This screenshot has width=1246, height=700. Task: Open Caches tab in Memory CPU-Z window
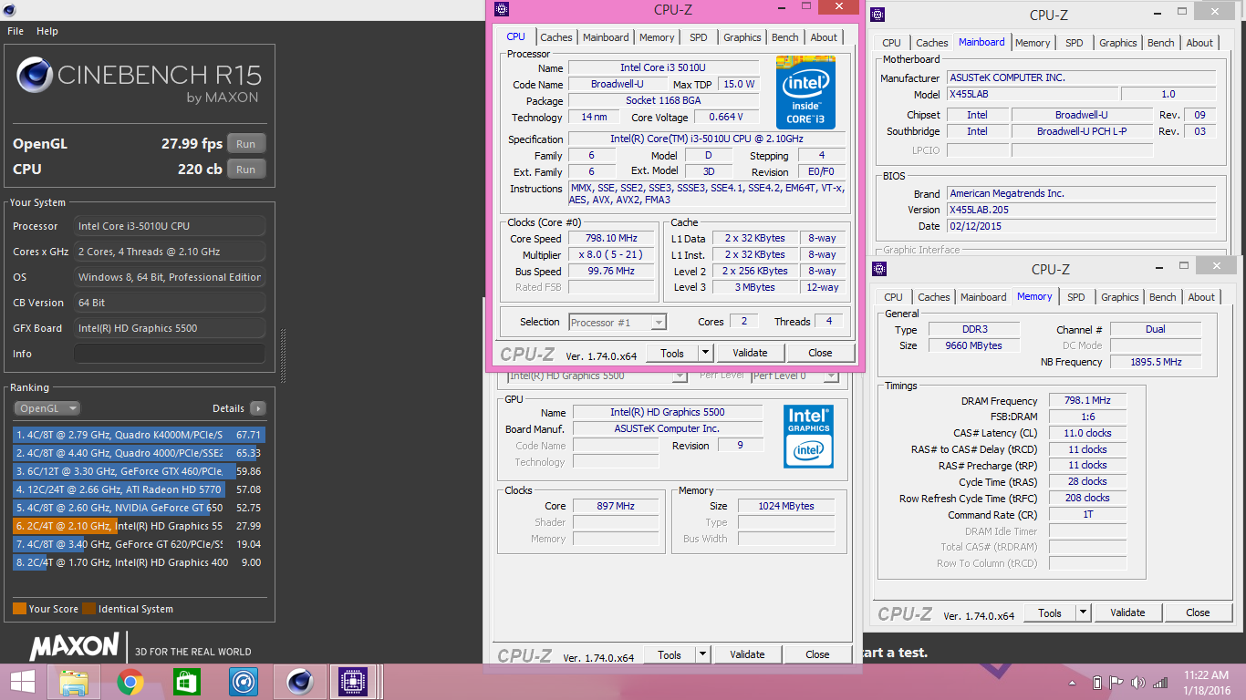coord(933,297)
